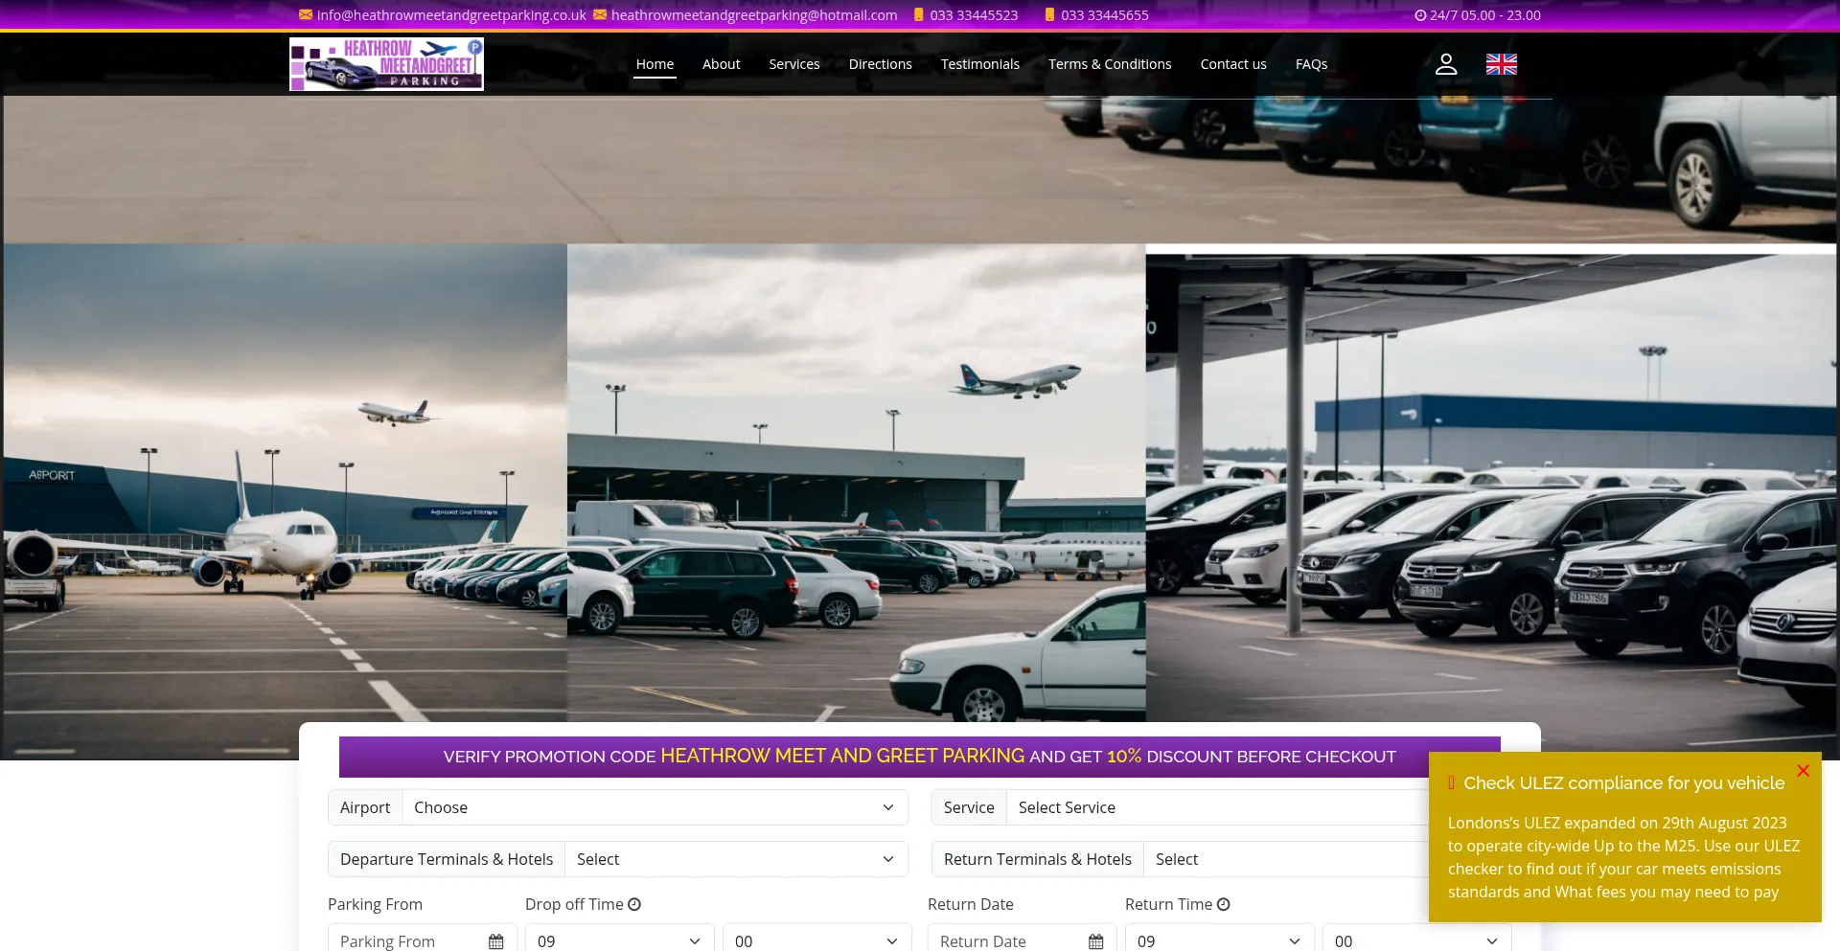
Task: Call phone number 033 33445655
Action: (1105, 15)
